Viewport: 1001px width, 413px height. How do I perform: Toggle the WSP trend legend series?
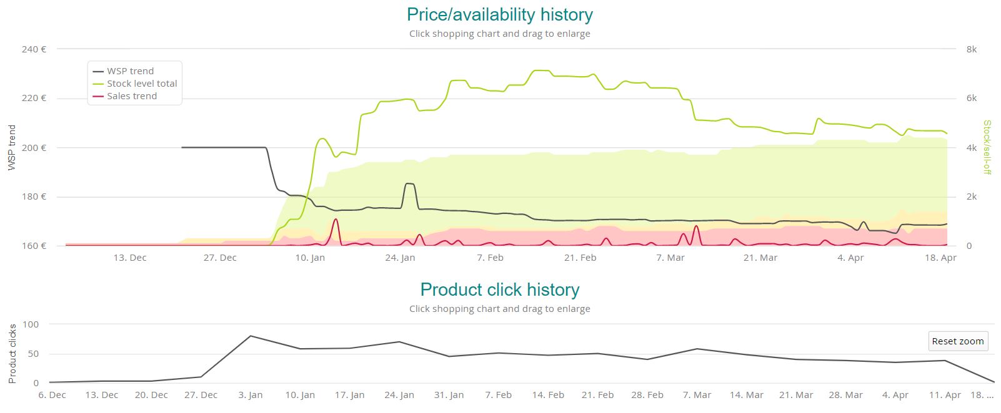[130, 71]
